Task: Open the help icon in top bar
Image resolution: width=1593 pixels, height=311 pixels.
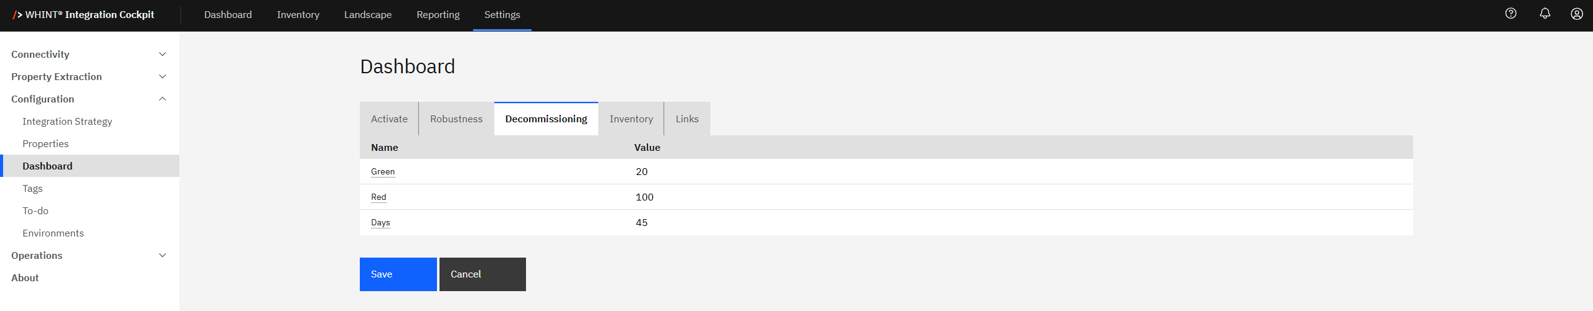Action: coord(1511,14)
